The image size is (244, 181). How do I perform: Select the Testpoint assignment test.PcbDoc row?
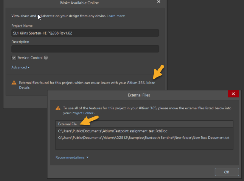pyautogui.click(x=144, y=131)
